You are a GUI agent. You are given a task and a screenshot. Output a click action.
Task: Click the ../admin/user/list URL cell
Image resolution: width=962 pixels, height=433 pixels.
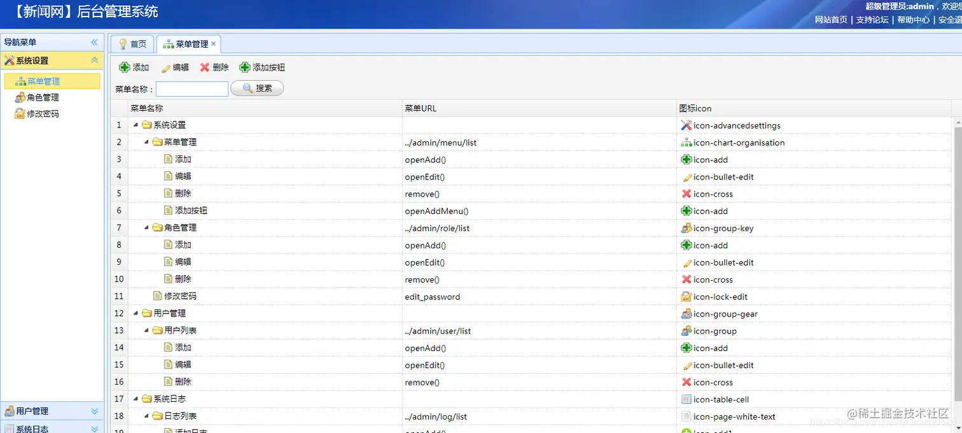click(540, 331)
